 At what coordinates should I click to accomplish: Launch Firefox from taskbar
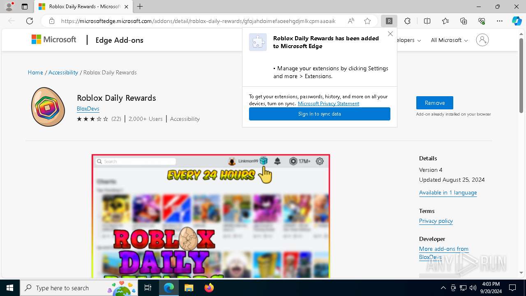[x=209, y=288]
